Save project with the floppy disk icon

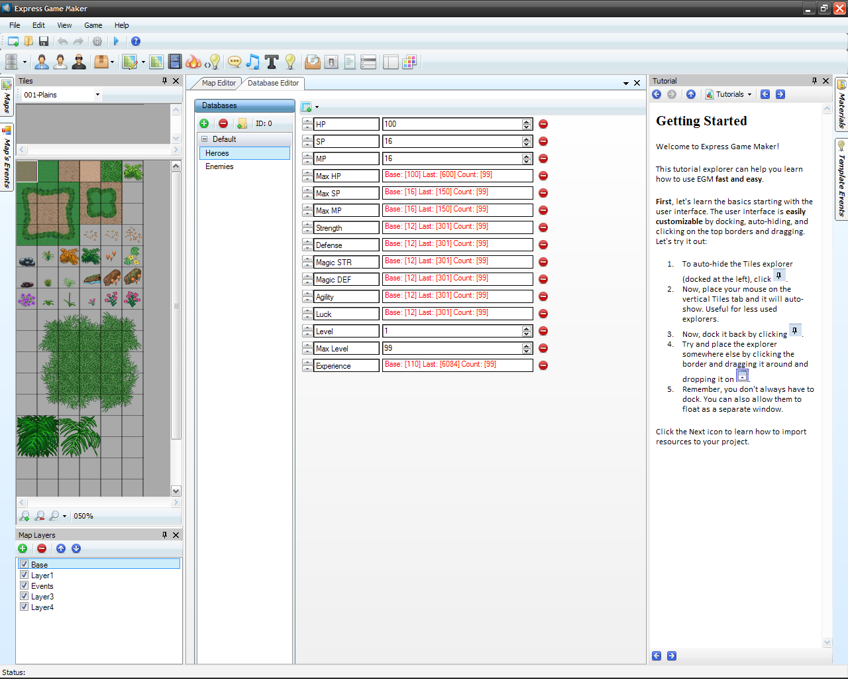pyautogui.click(x=44, y=41)
